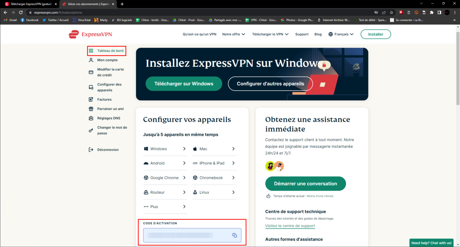Click browser back arrow
Image resolution: width=460 pixels, height=247 pixels.
point(5,12)
